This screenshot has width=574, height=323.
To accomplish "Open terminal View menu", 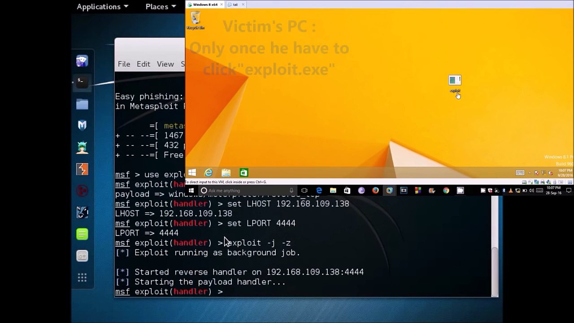I will (x=165, y=64).
